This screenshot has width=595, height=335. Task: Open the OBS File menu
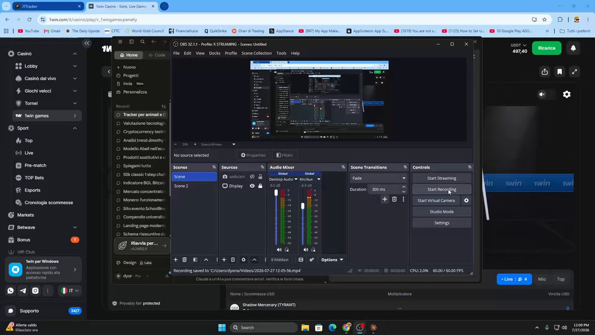(x=177, y=53)
